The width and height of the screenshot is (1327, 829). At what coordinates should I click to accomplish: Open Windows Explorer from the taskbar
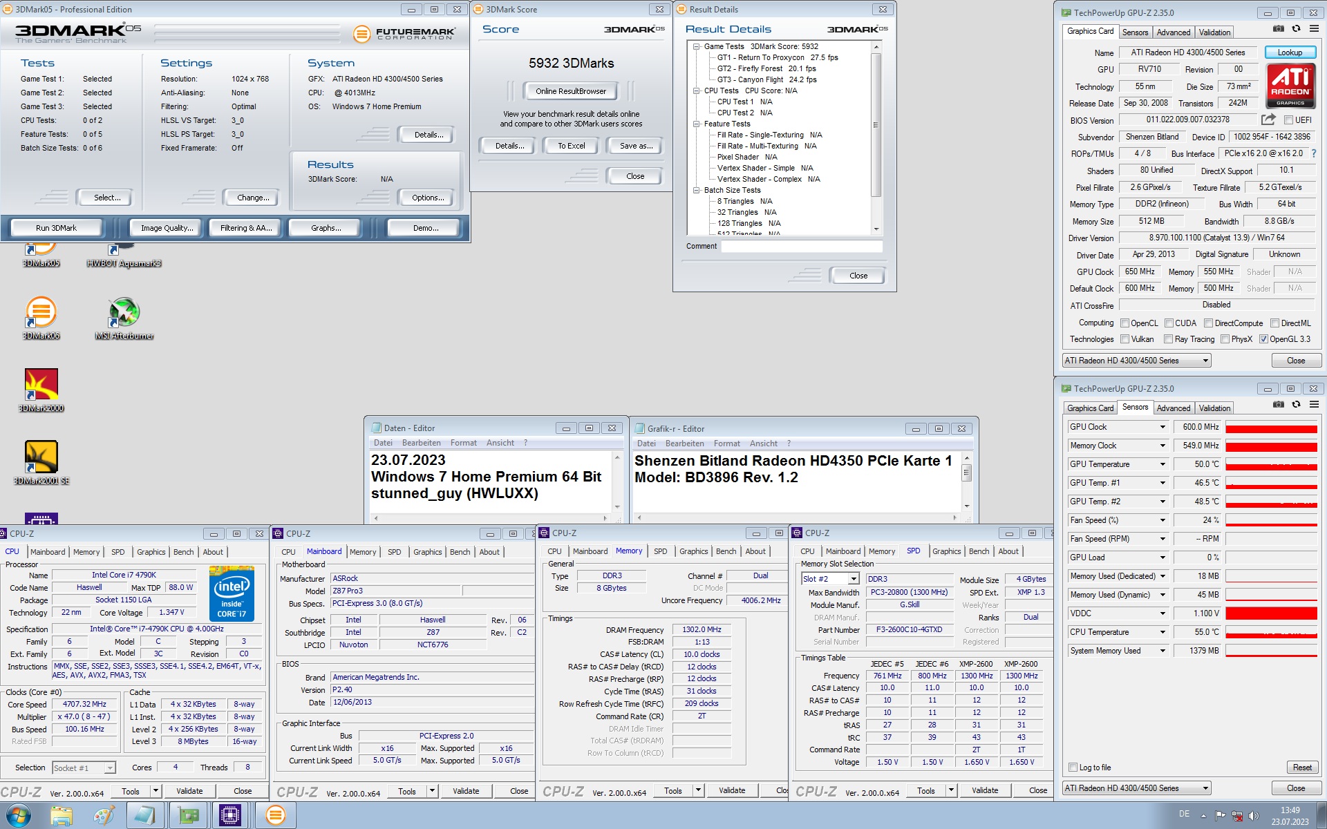(62, 816)
